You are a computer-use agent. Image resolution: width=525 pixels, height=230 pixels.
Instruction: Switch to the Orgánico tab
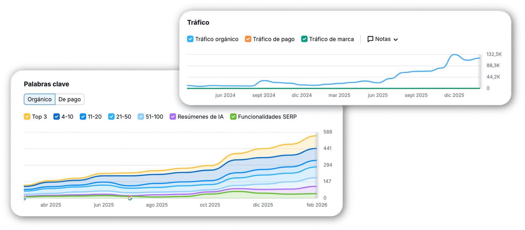[39, 99]
